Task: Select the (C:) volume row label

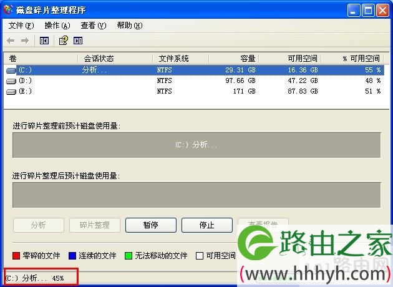Action: pyautogui.click(x=26, y=70)
